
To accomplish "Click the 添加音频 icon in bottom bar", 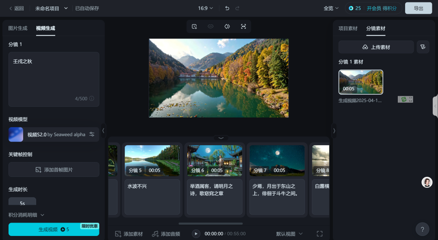I will pos(155,234).
